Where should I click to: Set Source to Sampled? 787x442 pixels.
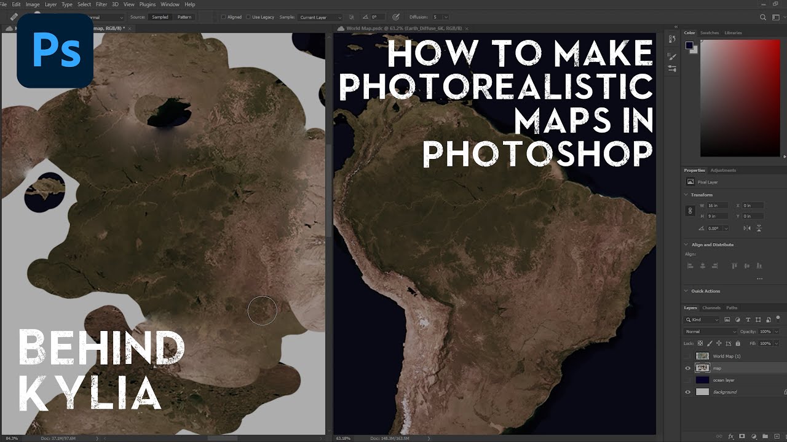(160, 17)
